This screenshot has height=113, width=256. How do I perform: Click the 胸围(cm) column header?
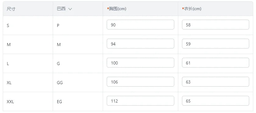(x=117, y=9)
